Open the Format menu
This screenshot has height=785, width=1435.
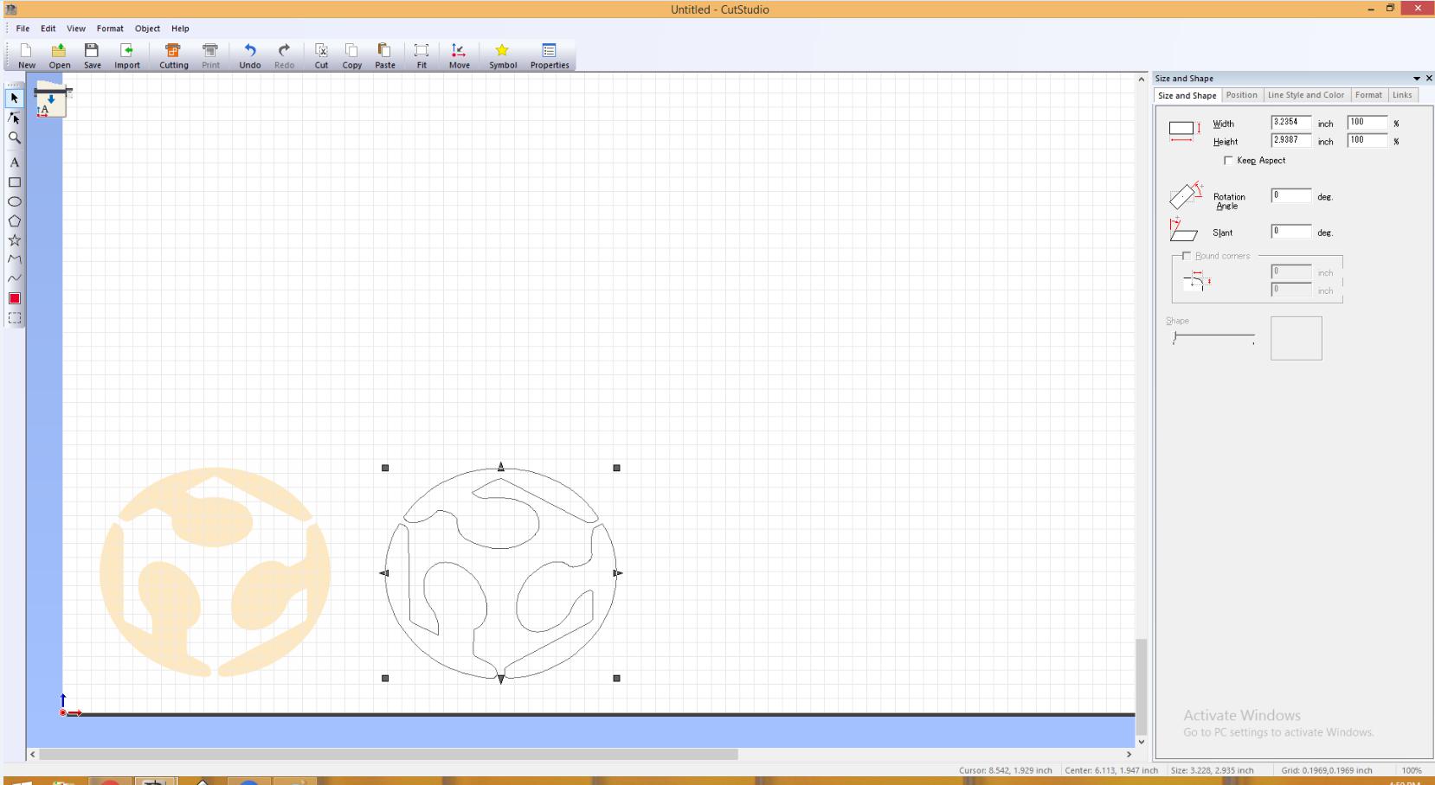(110, 29)
